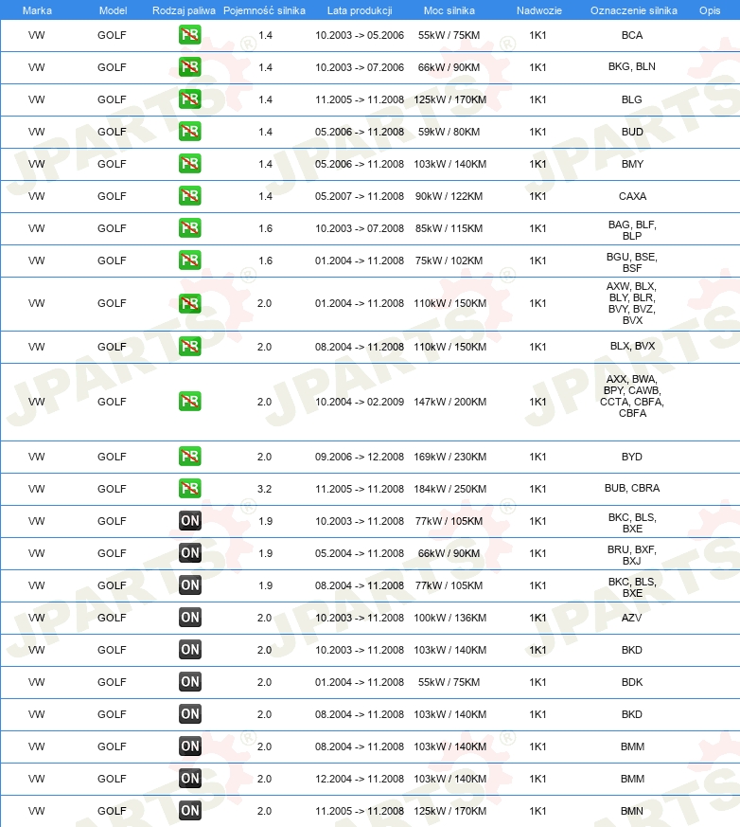Click the 3.2 engine capacity cell

coord(264,489)
